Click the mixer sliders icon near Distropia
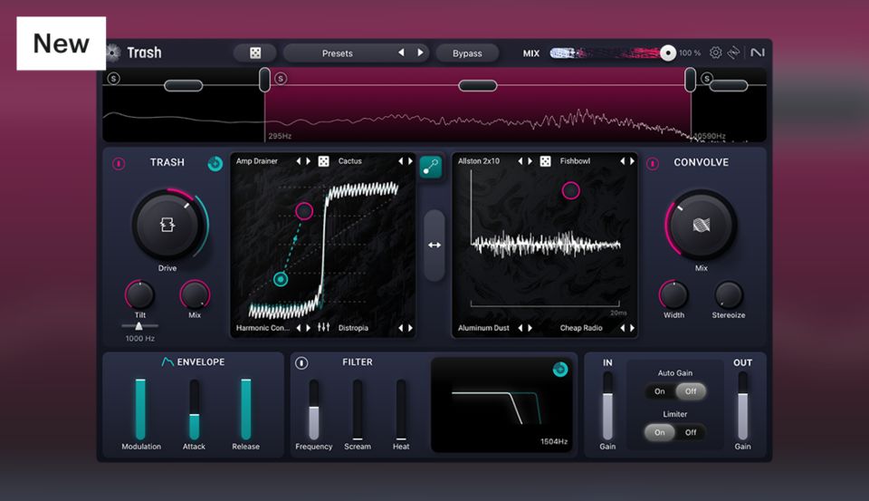The width and height of the screenshot is (869, 501). pyautogui.click(x=323, y=328)
